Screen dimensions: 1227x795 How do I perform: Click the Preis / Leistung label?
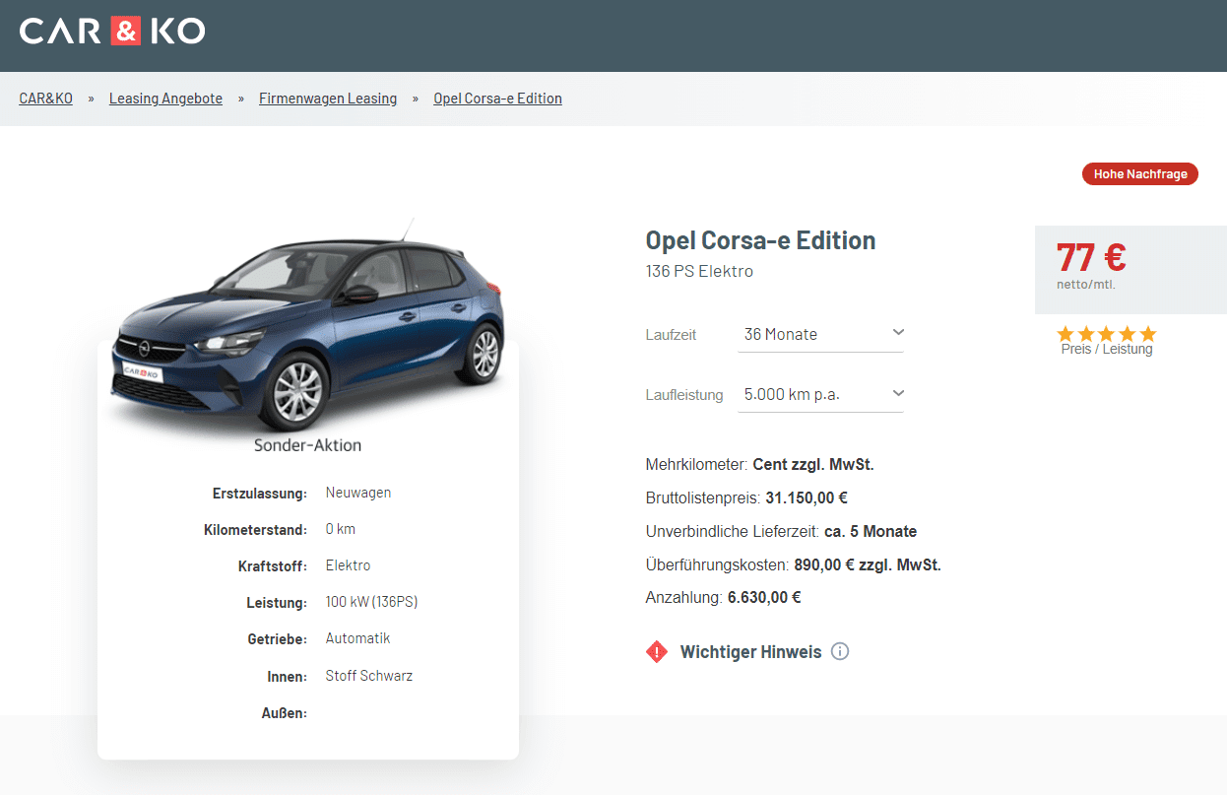point(1107,349)
